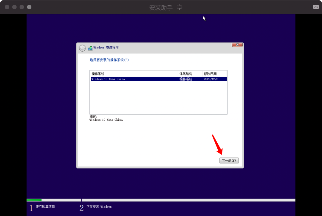Click the Windows Setup installer icon
Image resolution: width=322 pixels, height=216 pixels.
point(90,48)
